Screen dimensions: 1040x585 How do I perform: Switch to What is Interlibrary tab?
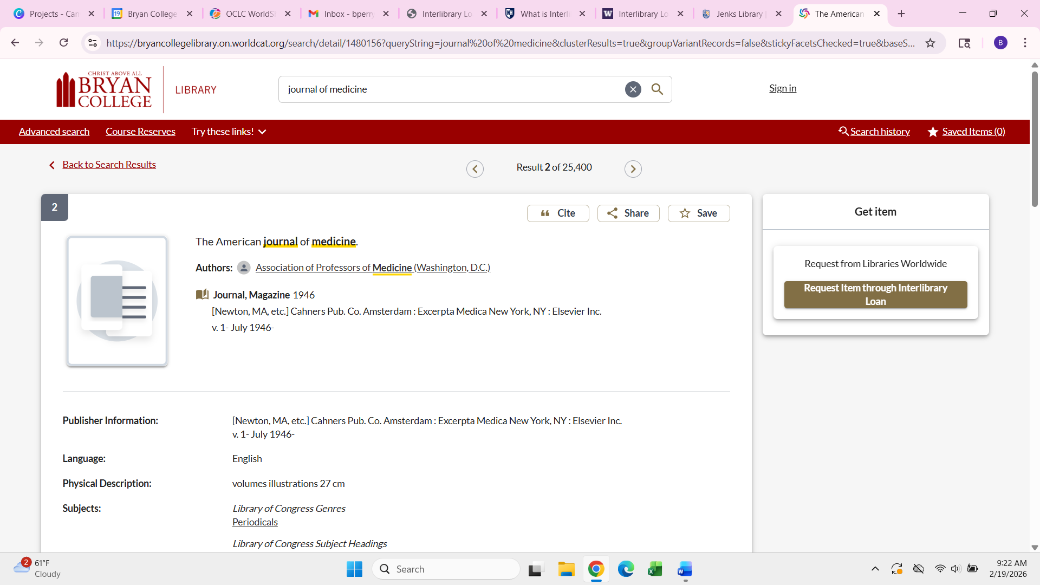click(x=545, y=14)
